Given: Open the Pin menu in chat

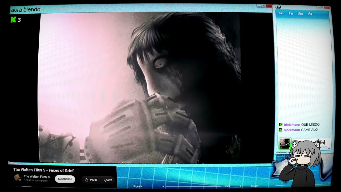Looking at the screenshot, I should (x=291, y=14).
